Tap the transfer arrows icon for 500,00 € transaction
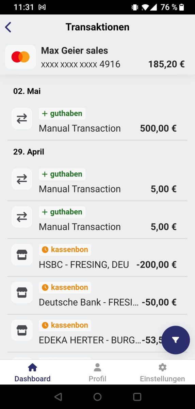The image size is (195, 409). tap(22, 119)
